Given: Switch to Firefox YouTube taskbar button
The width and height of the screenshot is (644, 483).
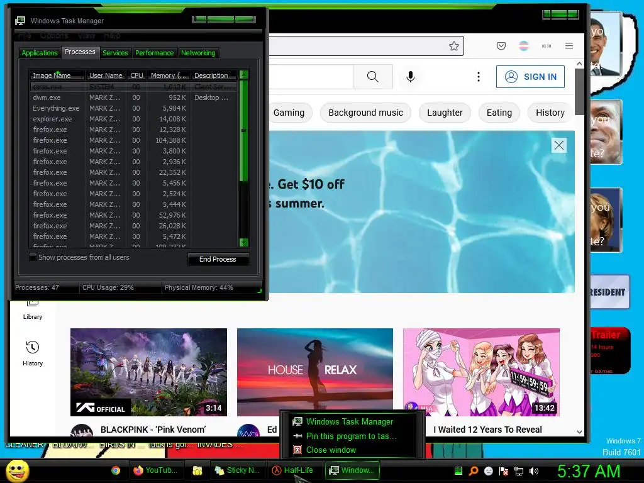Looking at the screenshot, I should pos(155,470).
